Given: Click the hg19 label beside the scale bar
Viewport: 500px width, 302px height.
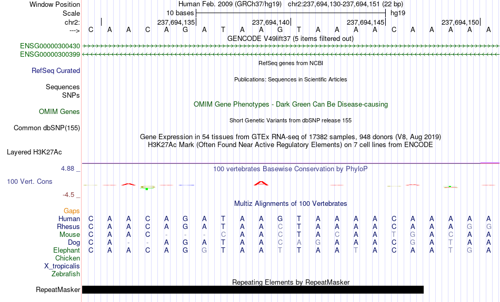Looking at the screenshot, I should (398, 13).
